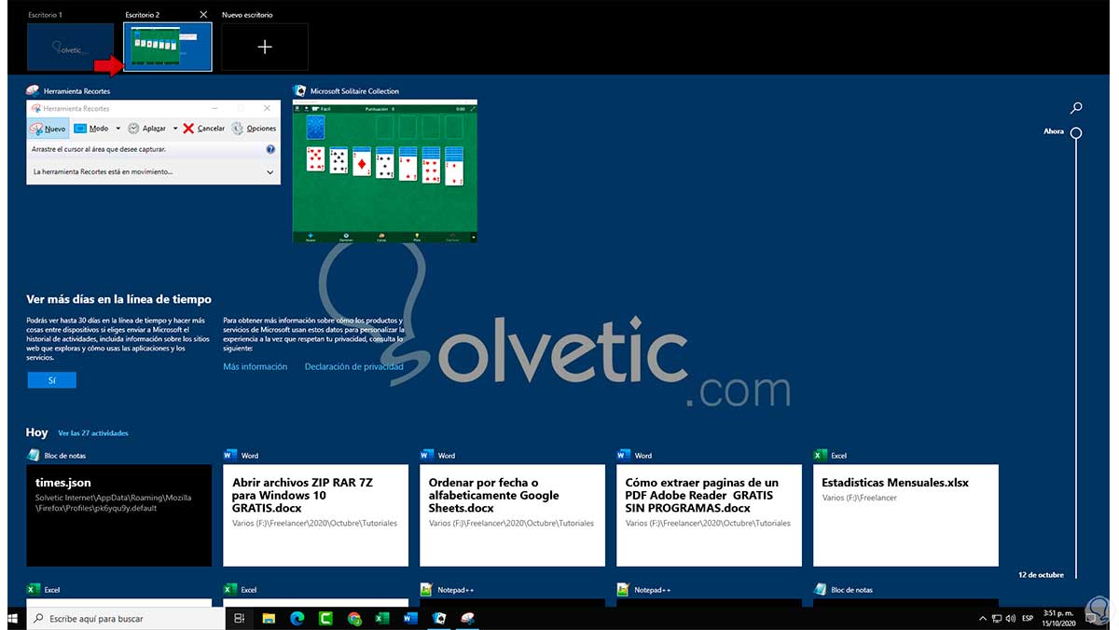1119x630 pixels.
Task: Click the Sí button to enable more timeline days
Action: tap(51, 379)
